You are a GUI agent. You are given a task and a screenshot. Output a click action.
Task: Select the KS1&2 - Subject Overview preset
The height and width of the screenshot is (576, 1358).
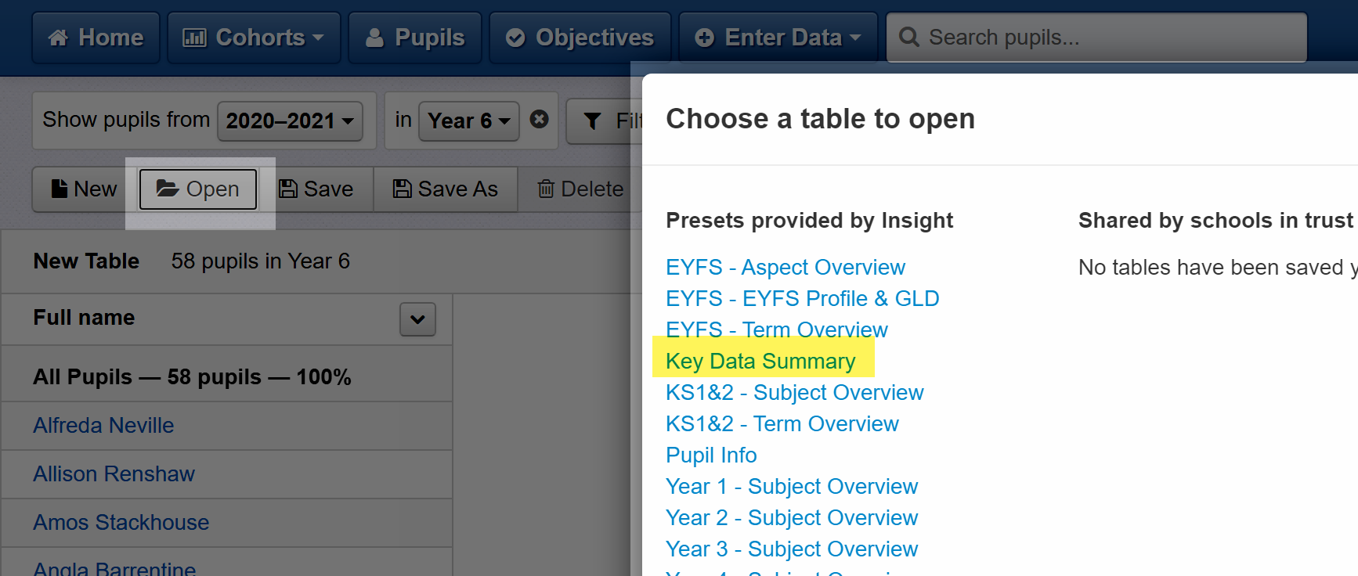[794, 392]
